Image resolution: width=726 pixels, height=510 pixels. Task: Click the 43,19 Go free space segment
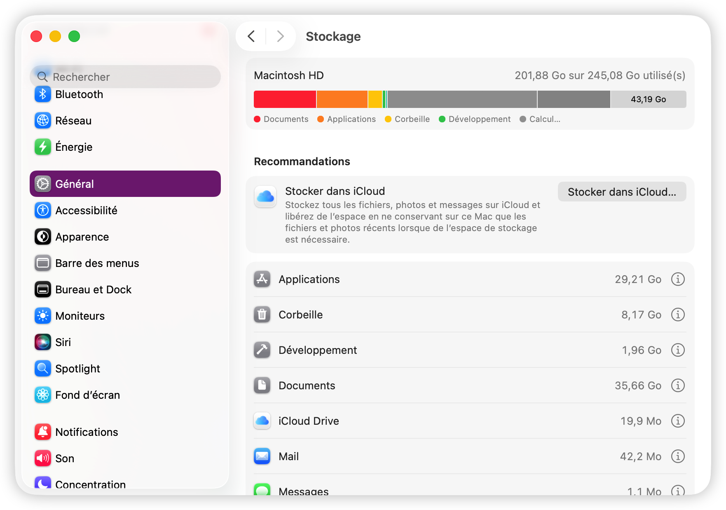(648, 99)
